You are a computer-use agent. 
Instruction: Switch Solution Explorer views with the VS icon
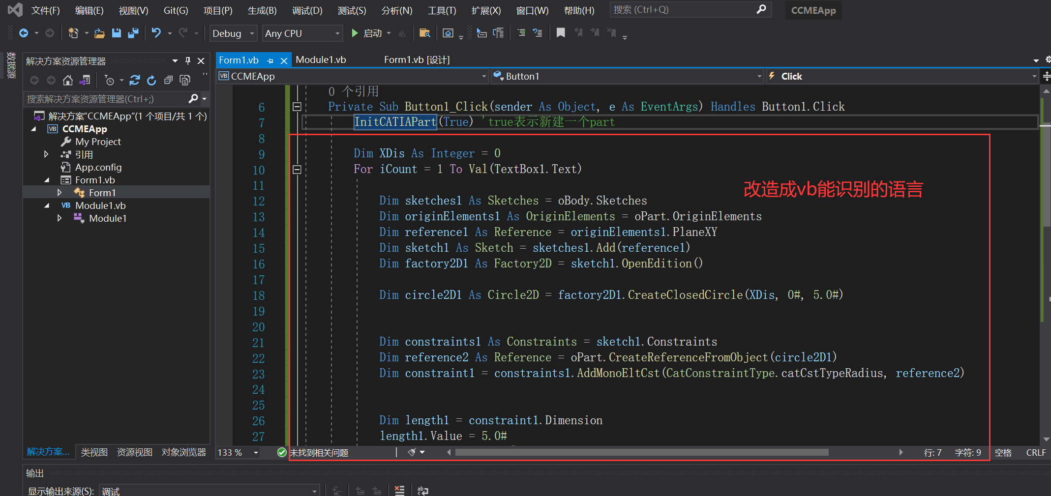pyautogui.click(x=85, y=80)
